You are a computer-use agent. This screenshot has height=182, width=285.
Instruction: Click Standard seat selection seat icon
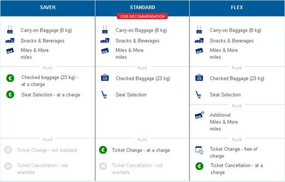tap(104, 95)
